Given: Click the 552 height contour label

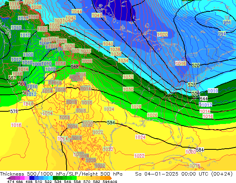Looking at the screenshot, I should pyautogui.click(x=12, y=78).
